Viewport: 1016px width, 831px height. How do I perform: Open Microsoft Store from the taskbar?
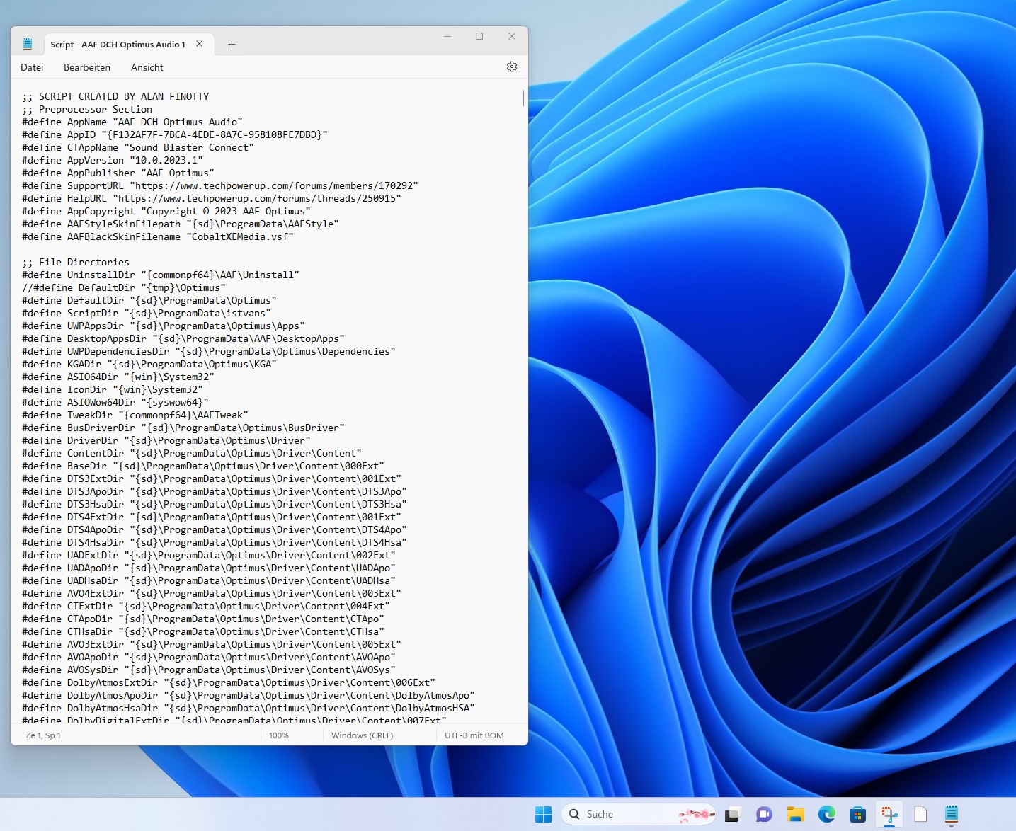(857, 814)
